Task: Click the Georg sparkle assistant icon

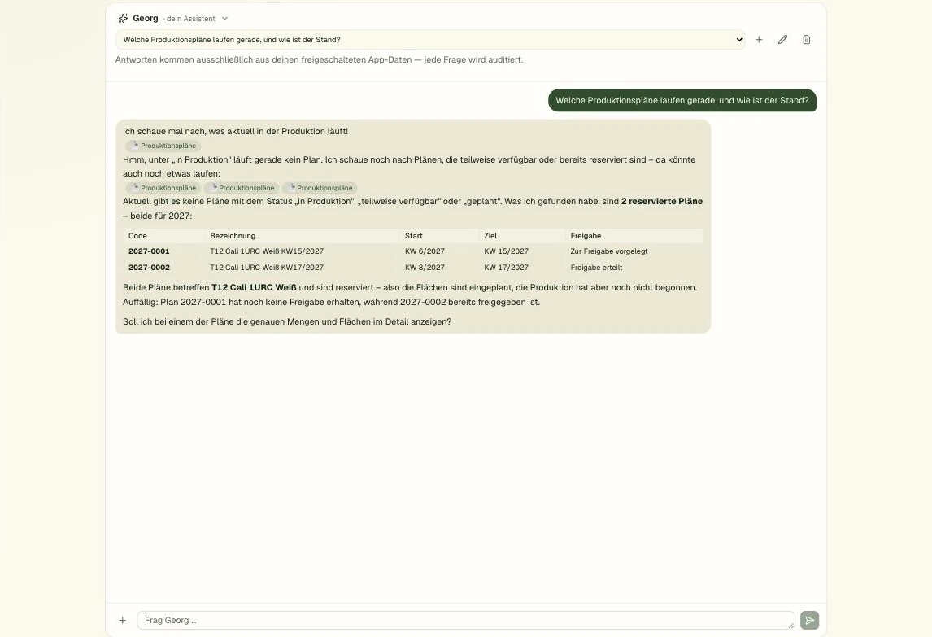Action: [123, 19]
